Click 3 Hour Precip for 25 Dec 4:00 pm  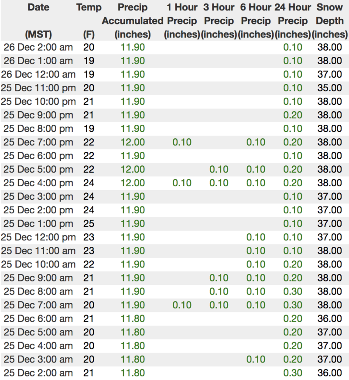pyautogui.click(x=219, y=183)
